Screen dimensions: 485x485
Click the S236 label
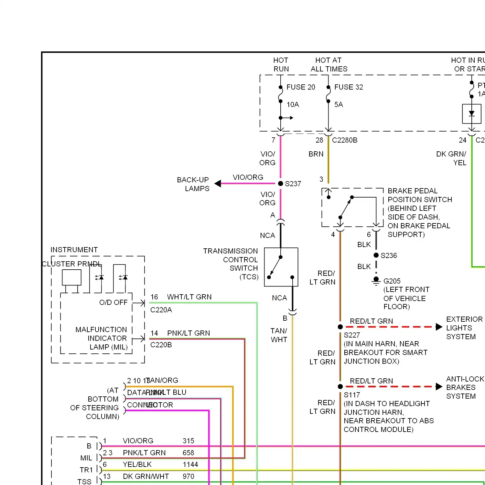pyautogui.click(x=389, y=255)
